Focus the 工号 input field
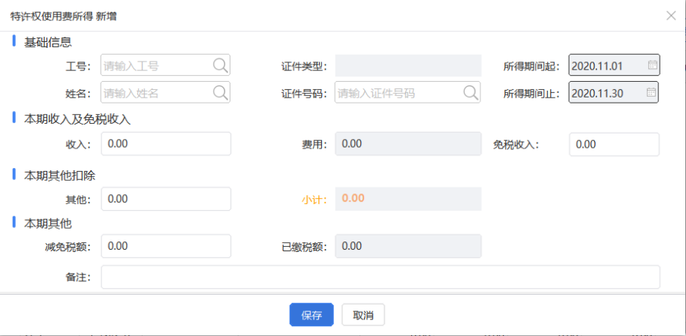 point(165,65)
